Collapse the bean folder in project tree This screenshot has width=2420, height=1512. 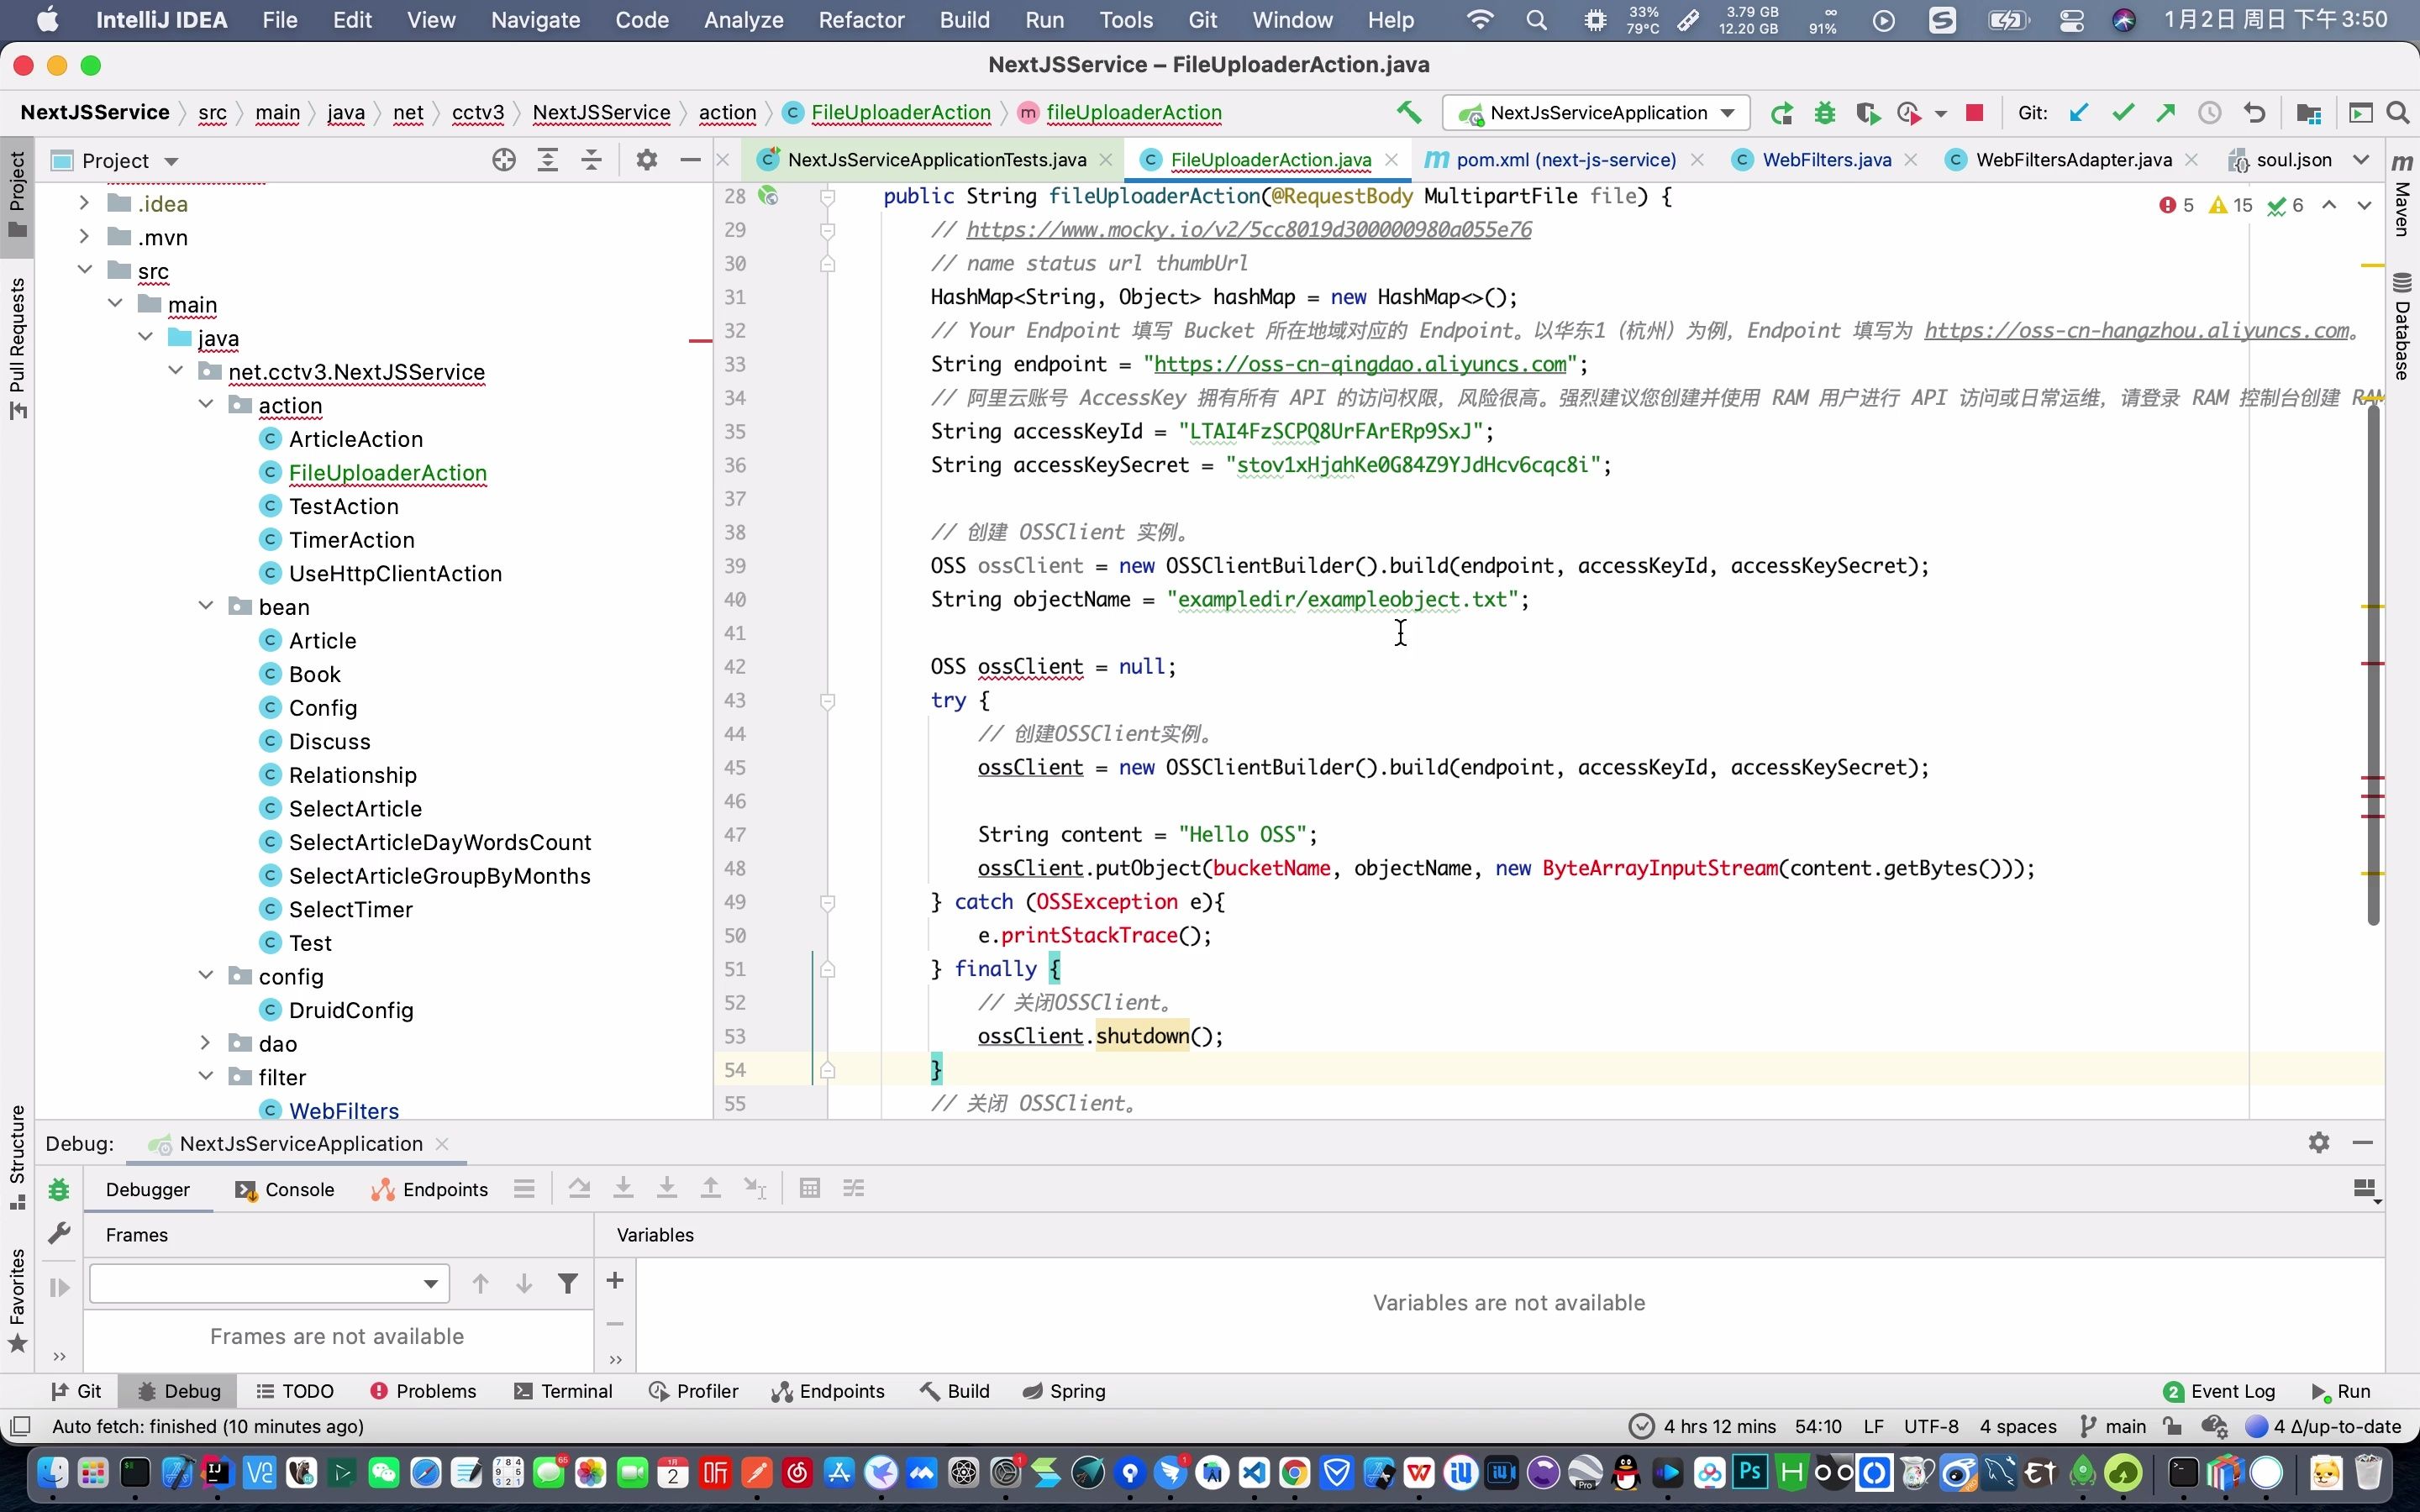click(x=206, y=606)
